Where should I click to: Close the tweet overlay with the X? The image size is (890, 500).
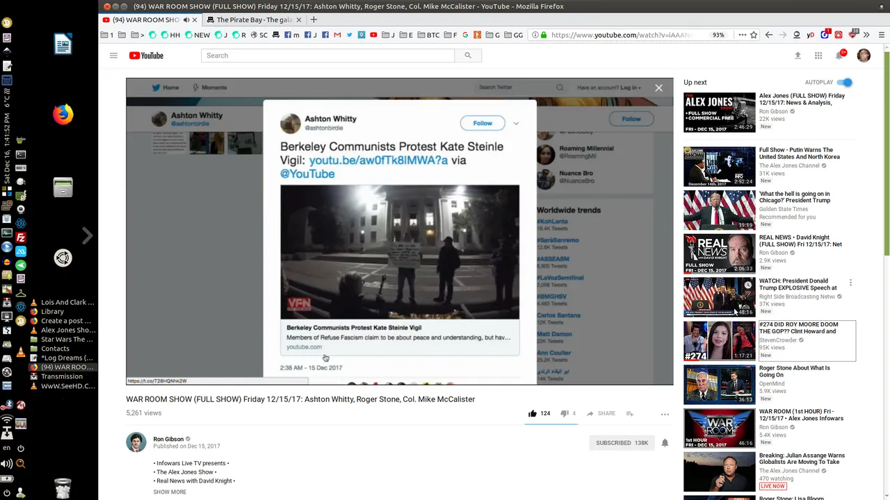(x=658, y=87)
